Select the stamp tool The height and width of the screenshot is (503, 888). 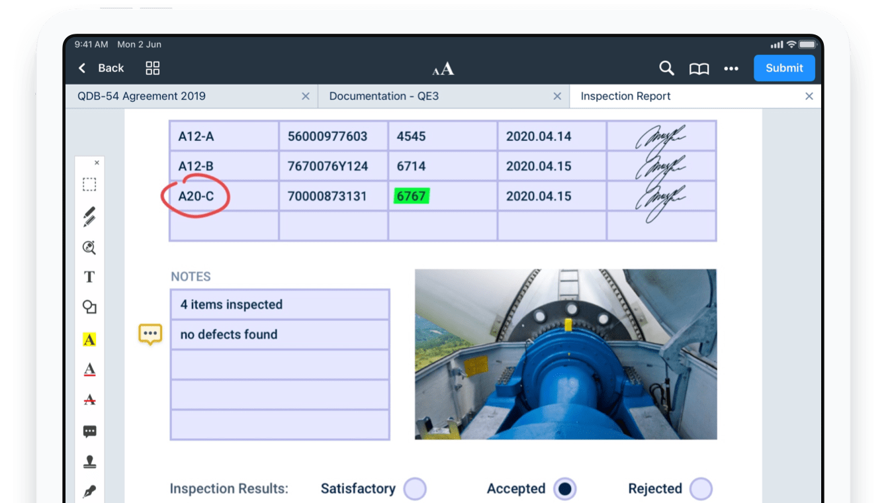[89, 462]
